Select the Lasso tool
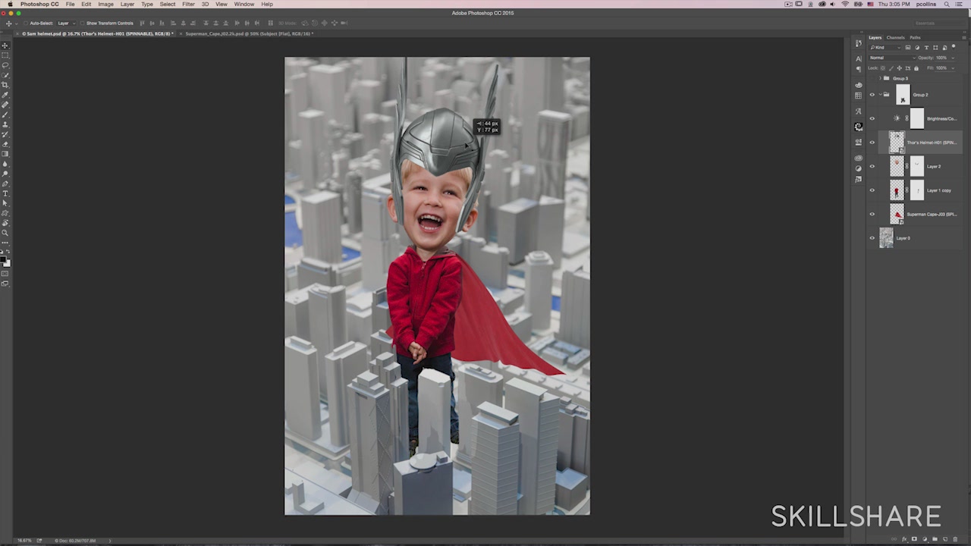 pyautogui.click(x=5, y=65)
